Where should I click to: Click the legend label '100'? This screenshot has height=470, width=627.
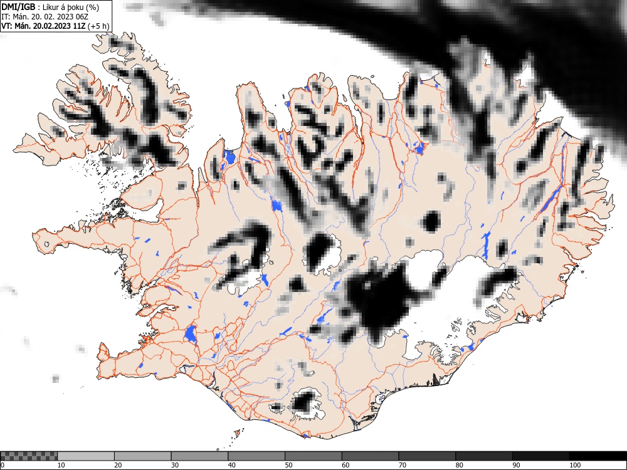coord(575,465)
